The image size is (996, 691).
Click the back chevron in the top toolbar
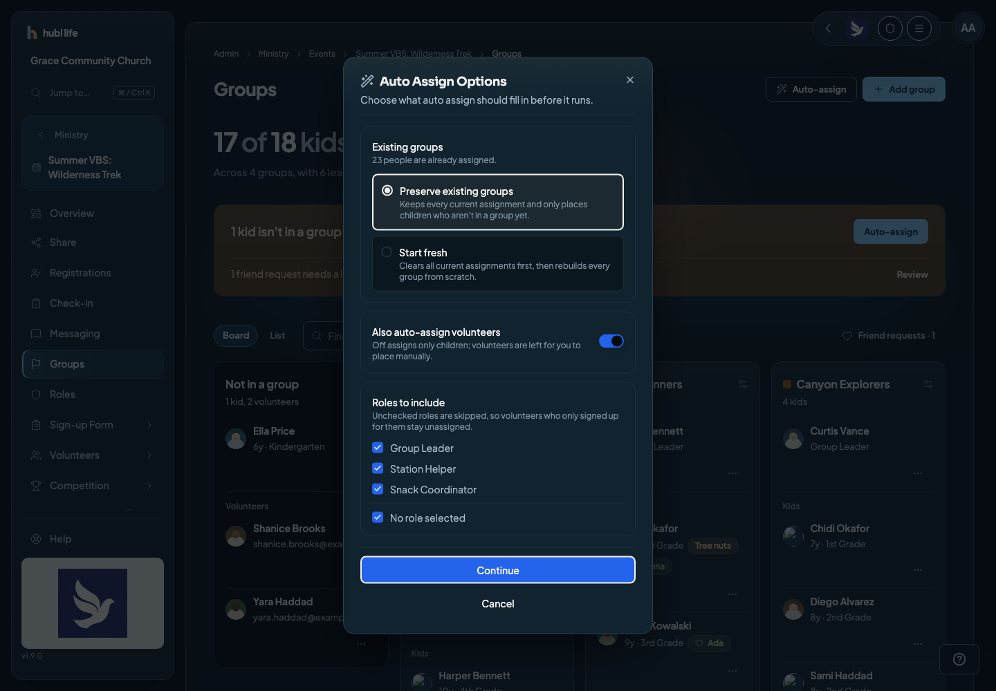(x=828, y=28)
